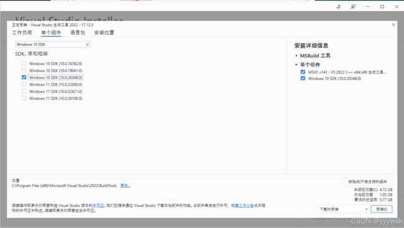Select the Windows 11 SDK (10.0.26100.0) label
Screen dimensions: 404x228
coord(56,98)
